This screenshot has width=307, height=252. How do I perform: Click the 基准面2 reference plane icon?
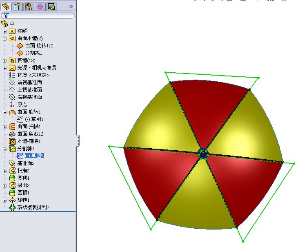pyautogui.click(x=12, y=163)
